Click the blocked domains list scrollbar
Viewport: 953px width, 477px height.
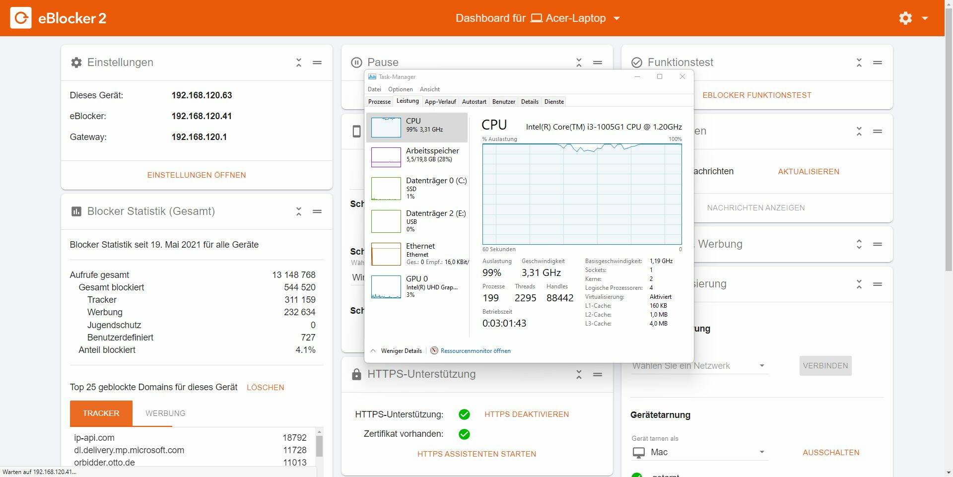pos(319,446)
